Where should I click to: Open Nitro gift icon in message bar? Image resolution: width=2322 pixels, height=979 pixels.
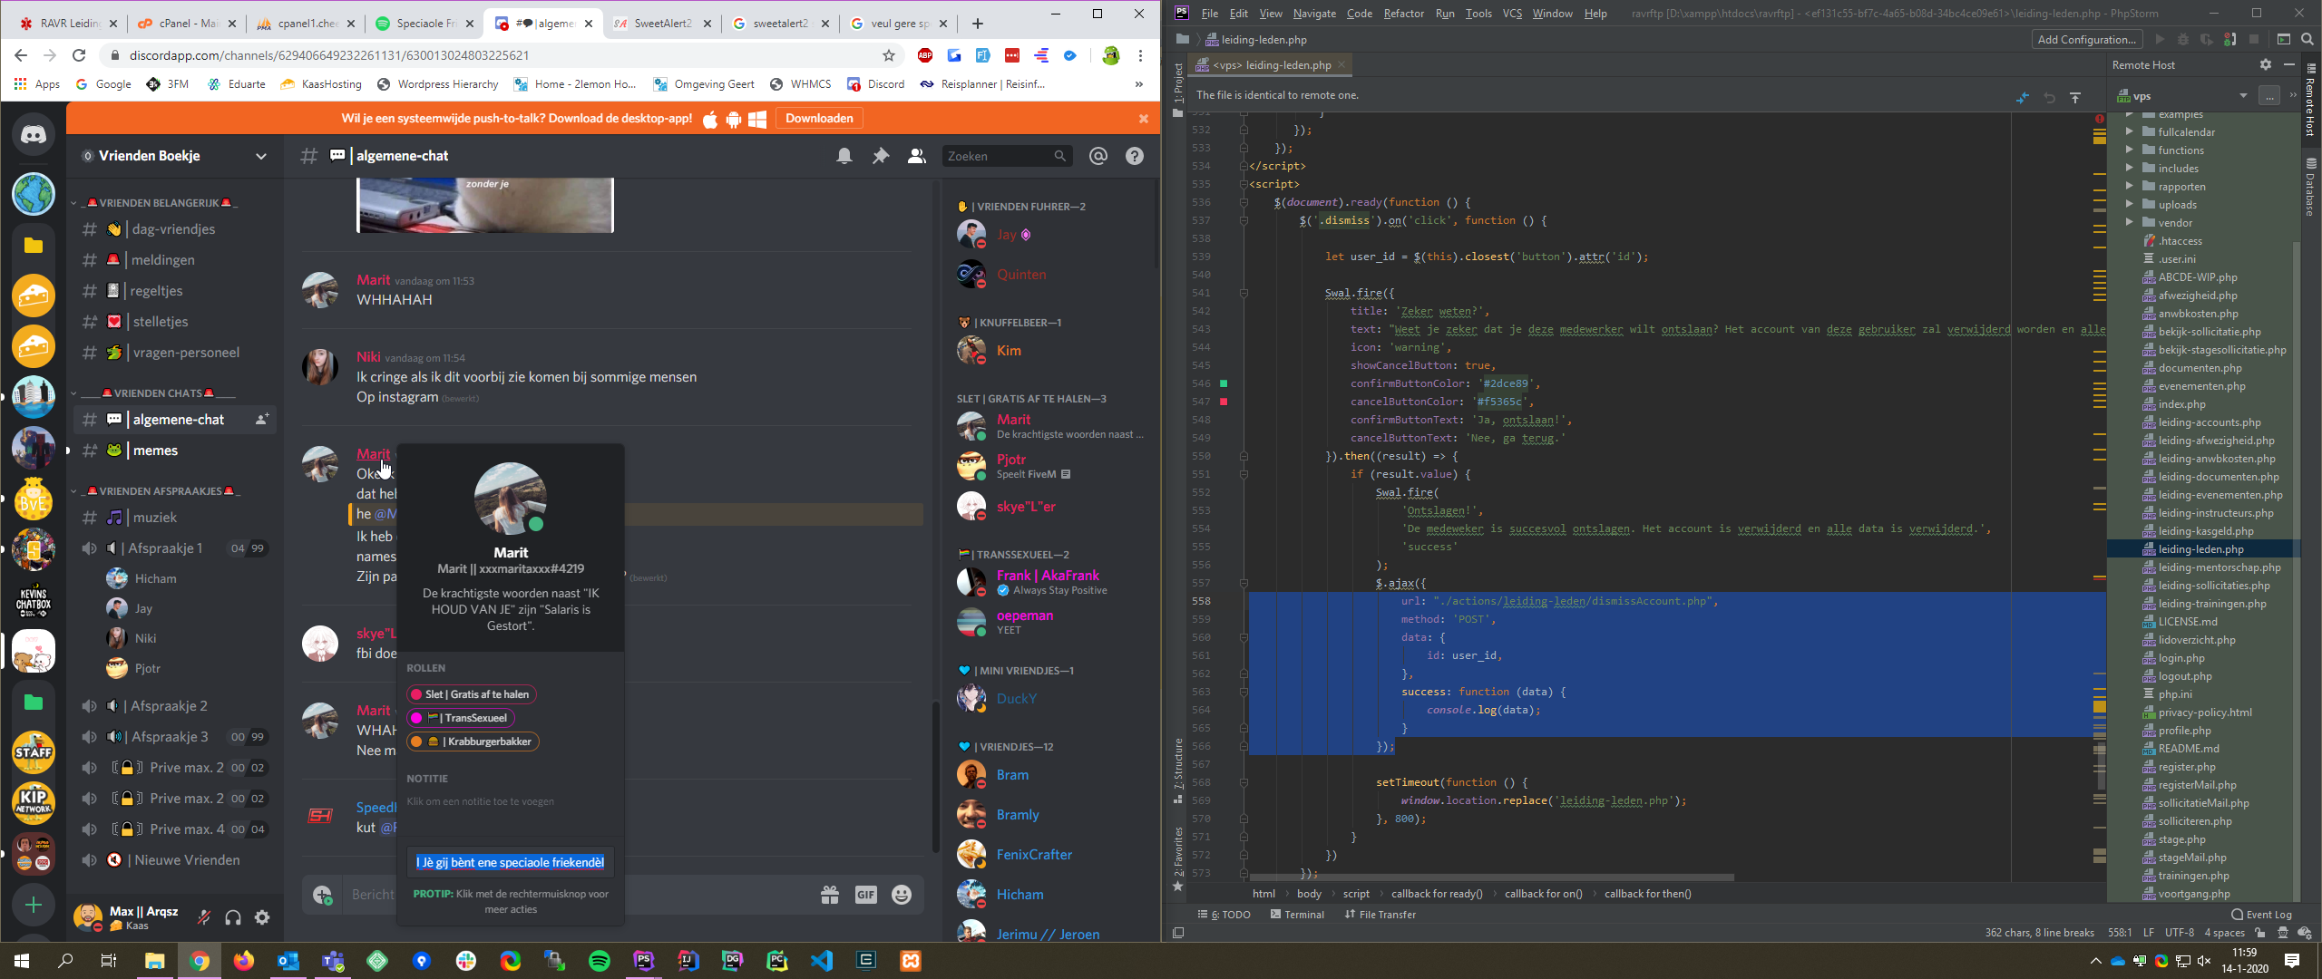point(829,895)
